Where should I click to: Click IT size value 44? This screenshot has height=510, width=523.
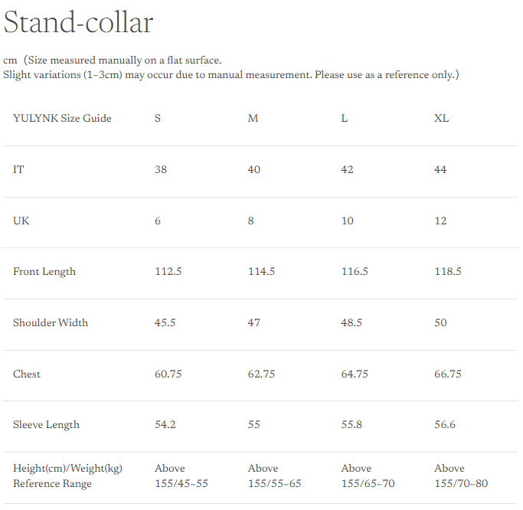(440, 169)
